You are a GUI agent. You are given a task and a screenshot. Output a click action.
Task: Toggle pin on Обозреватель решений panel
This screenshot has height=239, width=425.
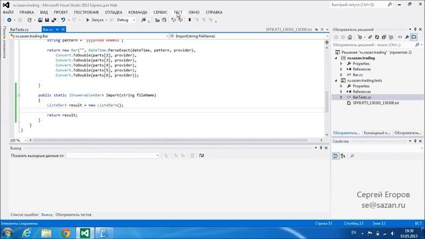(415, 29)
